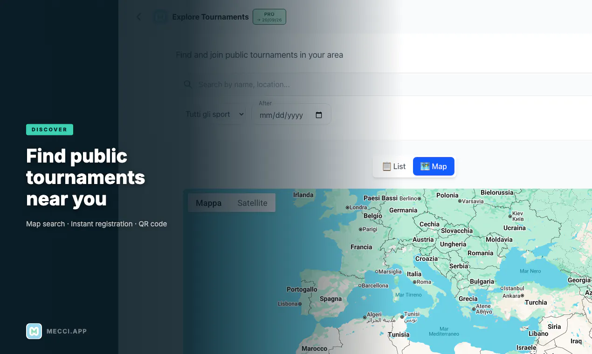Click Parigi city marker on the map
The image size is (592, 354).
pos(361,229)
